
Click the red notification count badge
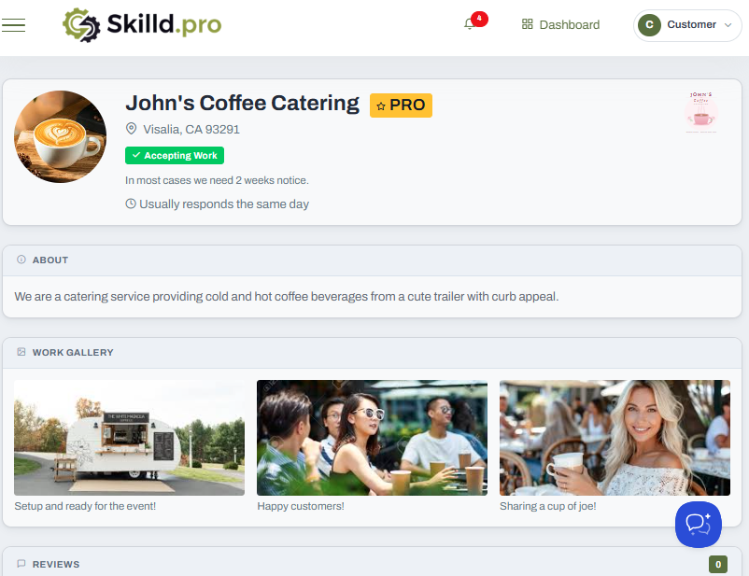click(x=479, y=19)
